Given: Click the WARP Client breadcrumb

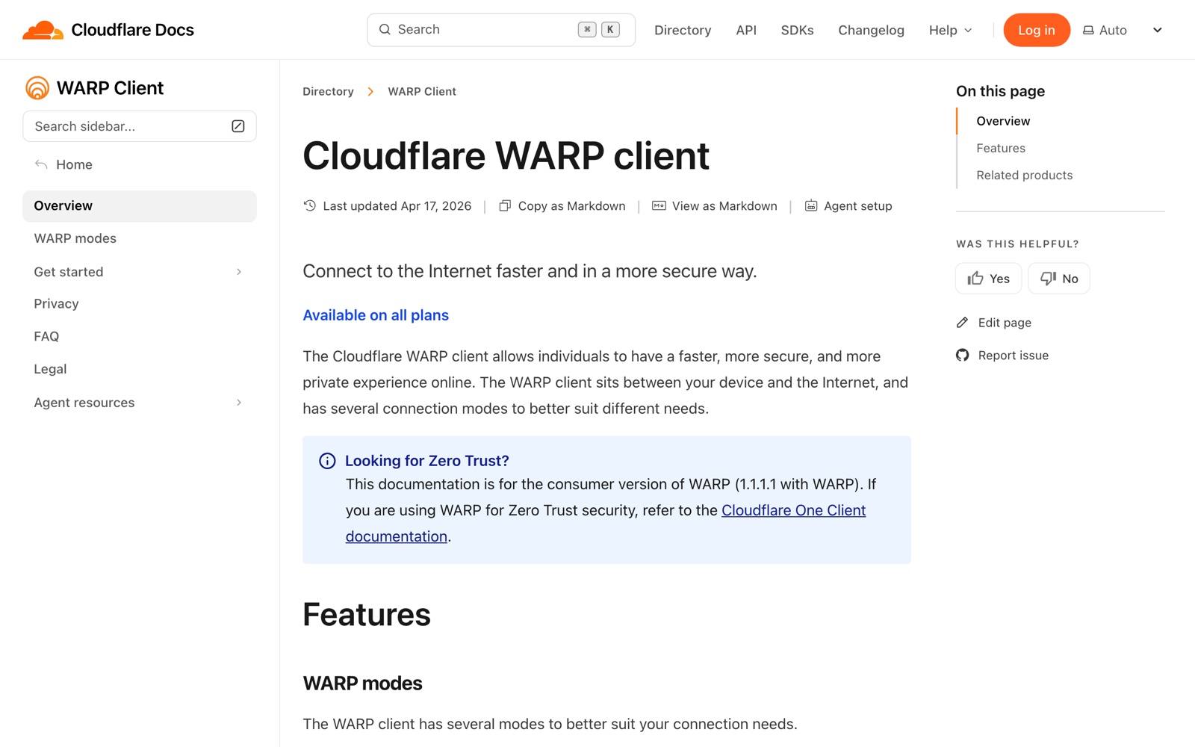Looking at the screenshot, I should pos(422,92).
